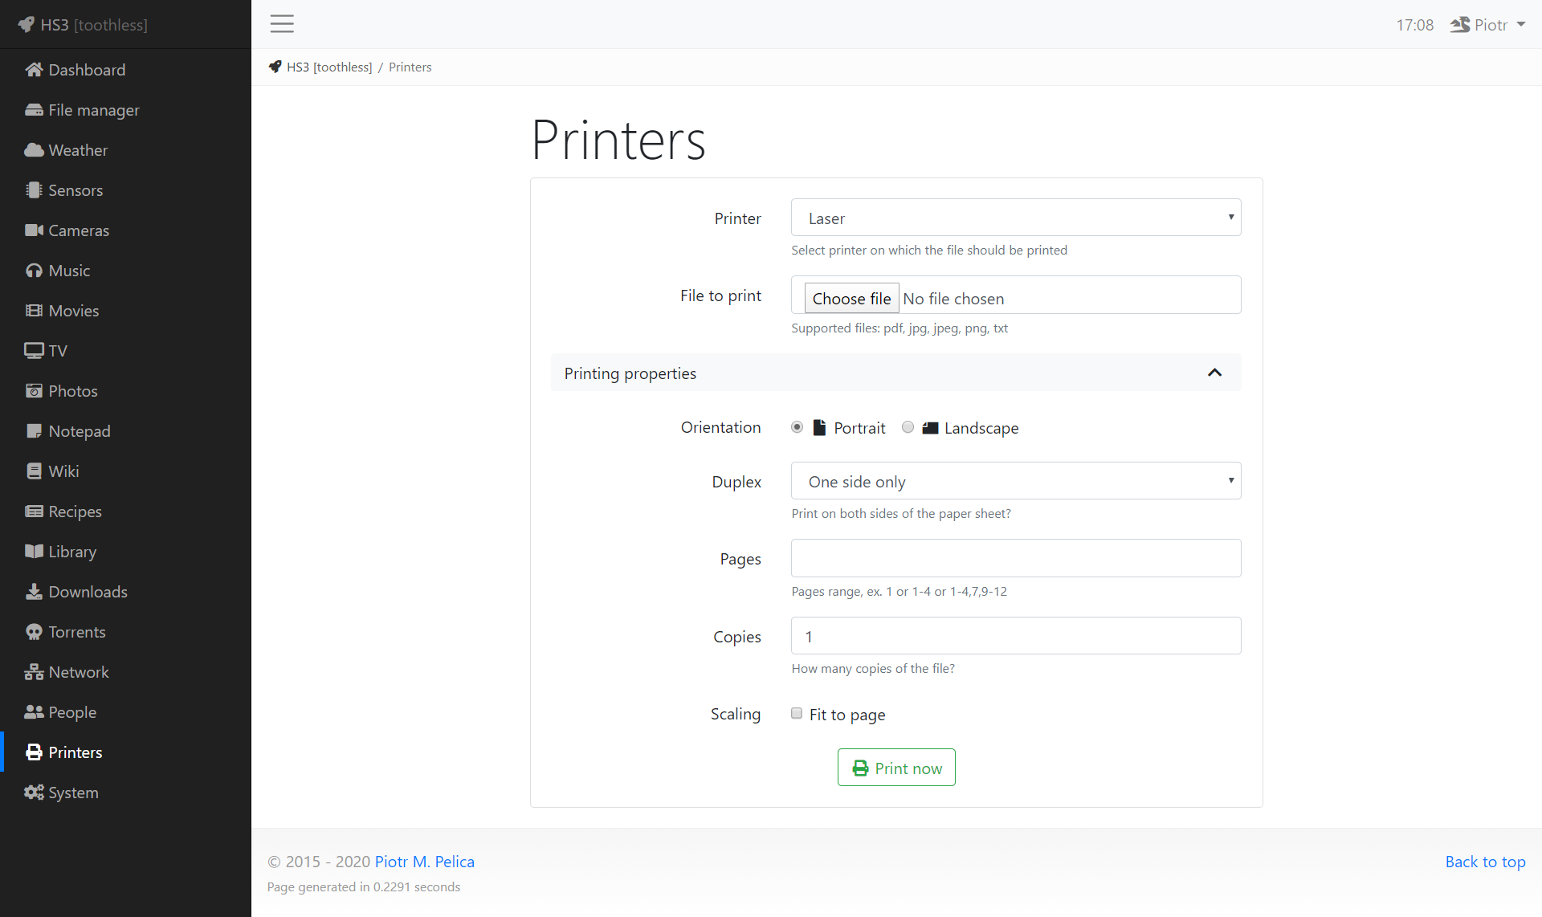Image resolution: width=1542 pixels, height=917 pixels.
Task: Click the Pages range input field
Action: pos(1015,558)
